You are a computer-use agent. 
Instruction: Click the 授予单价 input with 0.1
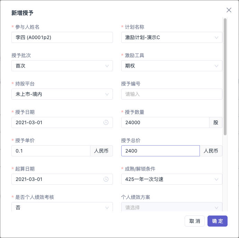(51, 151)
